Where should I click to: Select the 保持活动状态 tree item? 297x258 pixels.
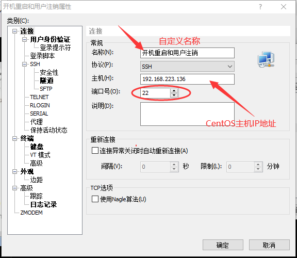point(48,130)
